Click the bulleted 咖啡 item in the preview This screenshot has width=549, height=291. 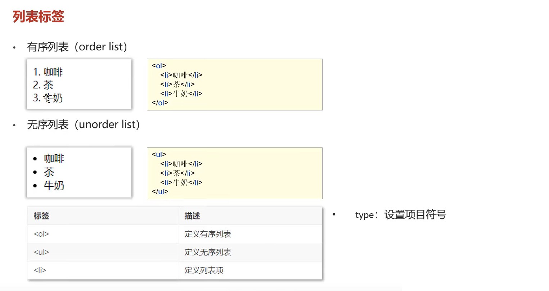click(54, 159)
